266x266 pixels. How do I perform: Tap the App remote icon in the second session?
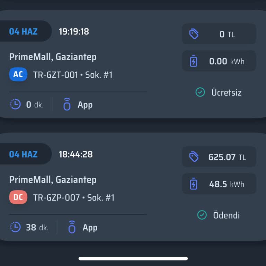click(x=72, y=227)
